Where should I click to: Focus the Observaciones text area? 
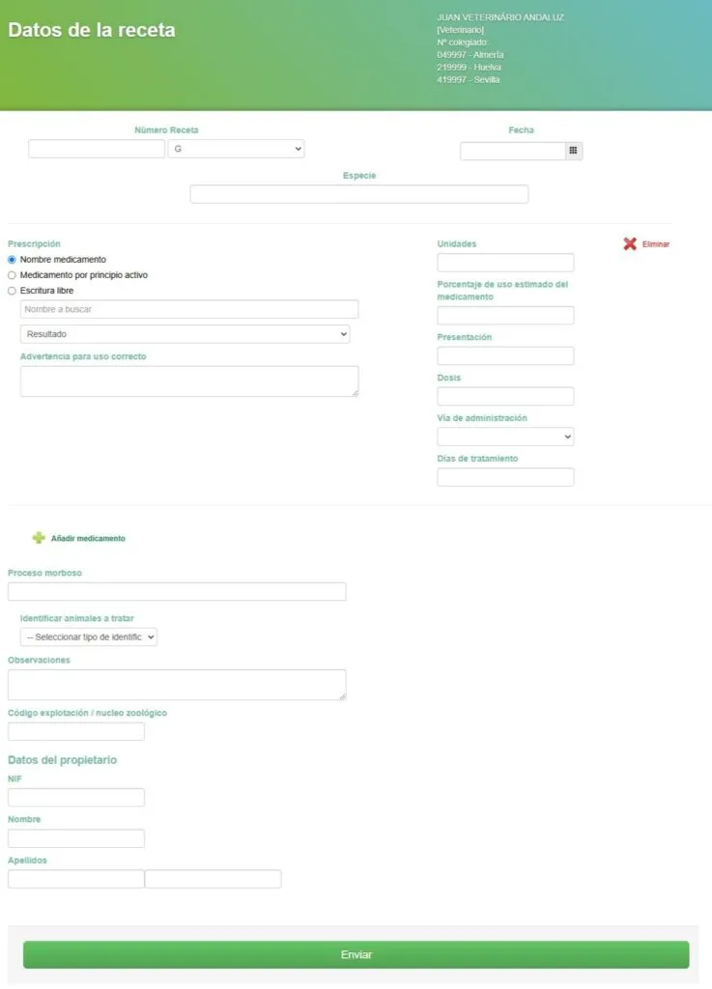[177, 684]
